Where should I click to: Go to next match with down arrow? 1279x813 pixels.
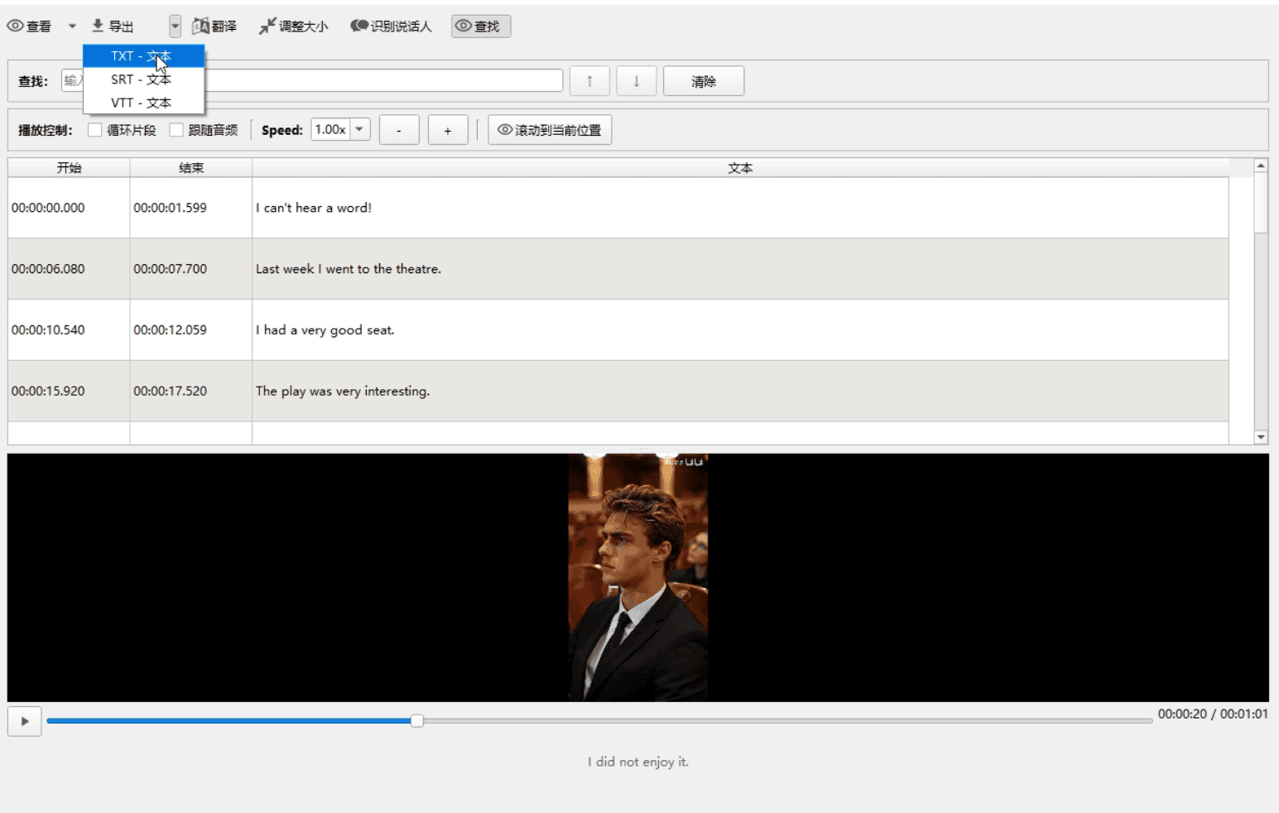(637, 81)
